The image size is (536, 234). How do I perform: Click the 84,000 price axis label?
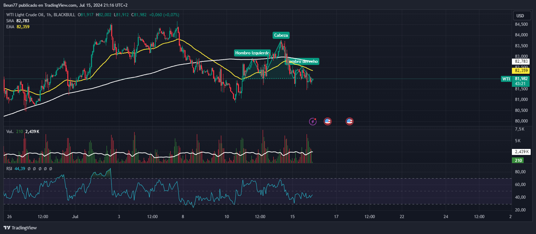click(521, 35)
